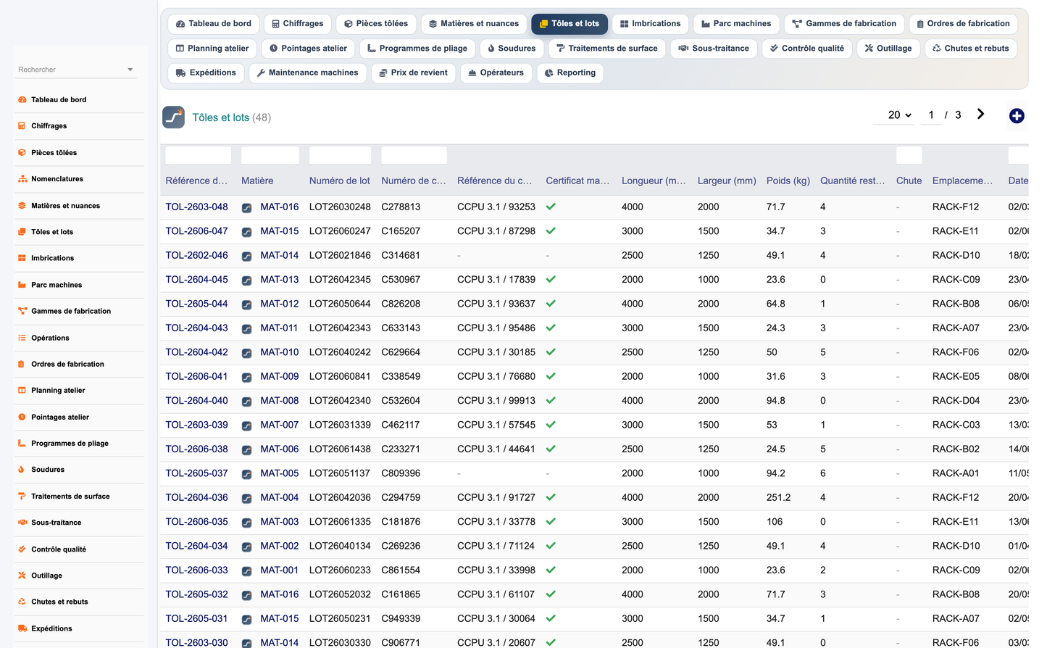Open Planning atelier in the left sidebar

[x=58, y=391]
